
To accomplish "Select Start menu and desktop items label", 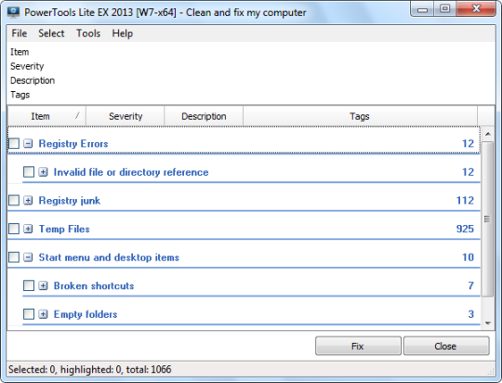I will [x=109, y=258].
